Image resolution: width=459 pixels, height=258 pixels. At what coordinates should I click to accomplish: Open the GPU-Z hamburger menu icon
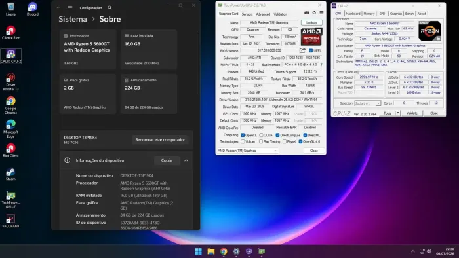pos(321,13)
